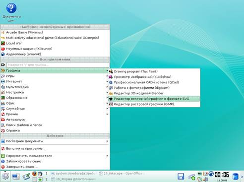Launch Профессиональная CAD-система (QCad)
This screenshot has width=244, height=182.
(x=154, y=82)
